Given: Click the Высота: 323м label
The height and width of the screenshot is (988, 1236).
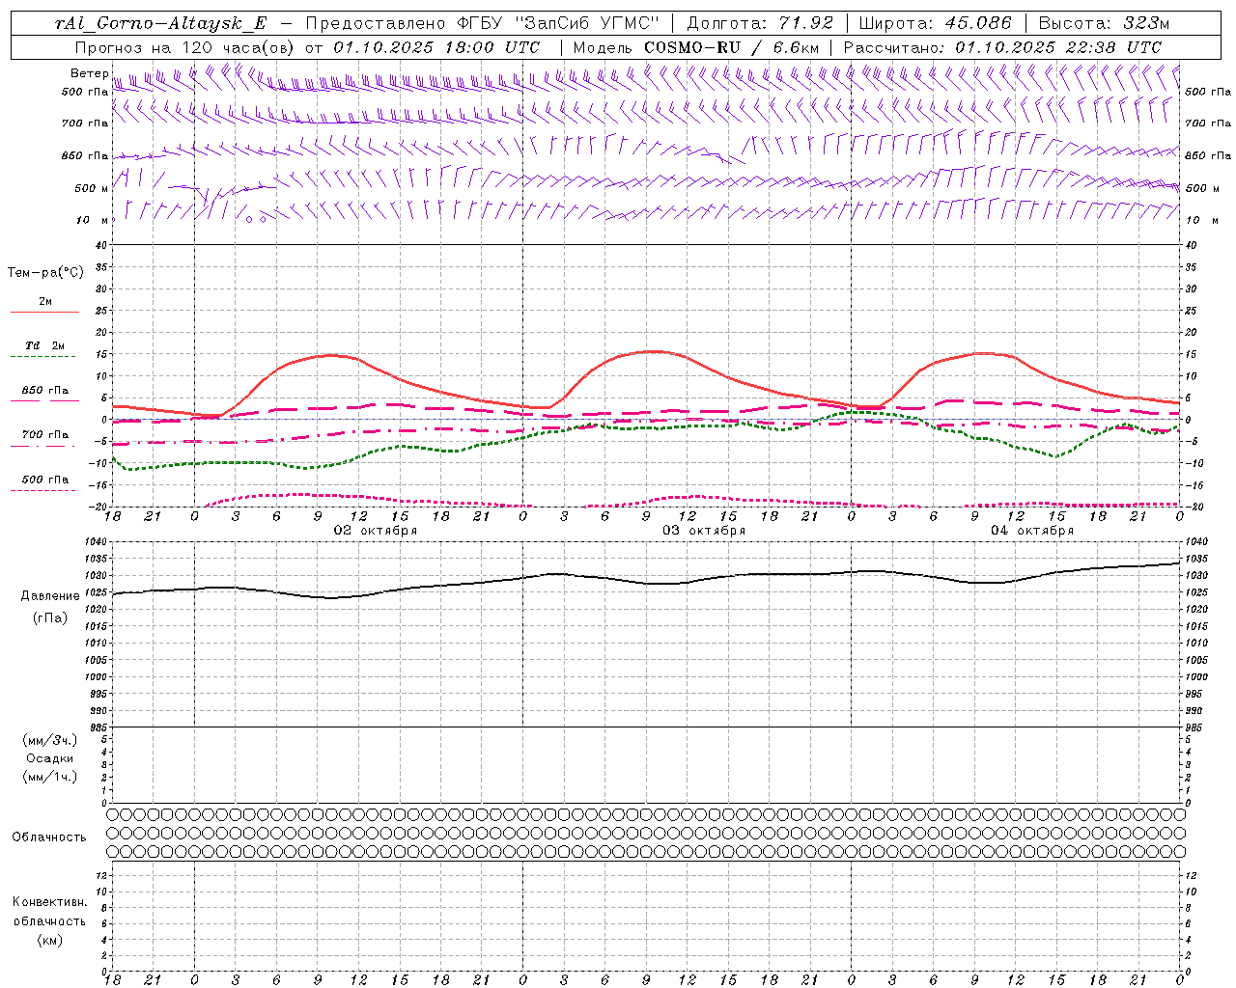Looking at the screenshot, I should (1104, 23).
